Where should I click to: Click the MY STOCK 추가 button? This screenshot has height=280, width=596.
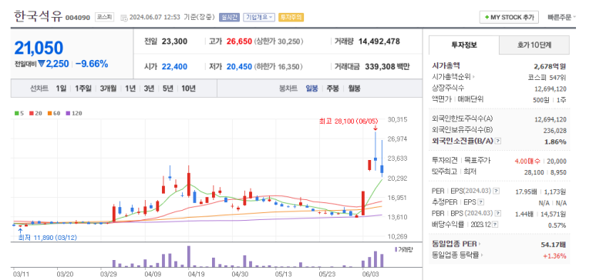pos(509,17)
